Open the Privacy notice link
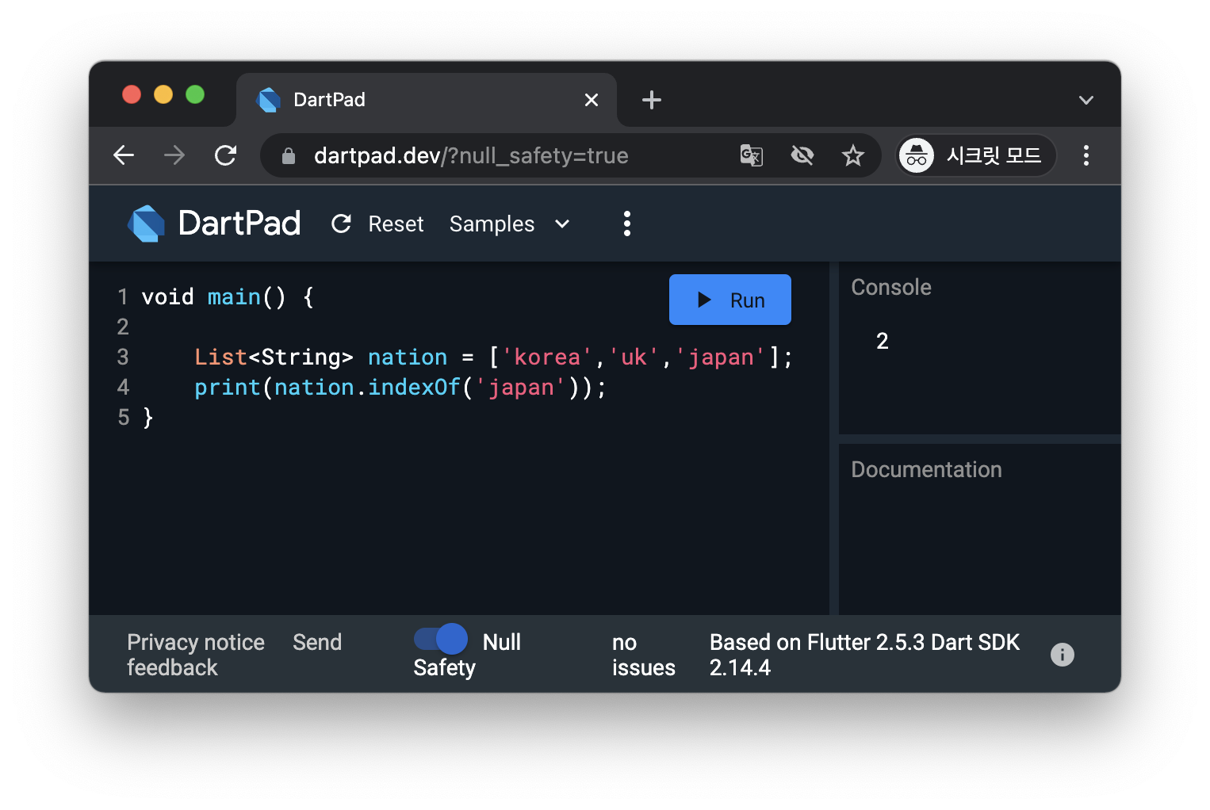The width and height of the screenshot is (1210, 810). [196, 642]
